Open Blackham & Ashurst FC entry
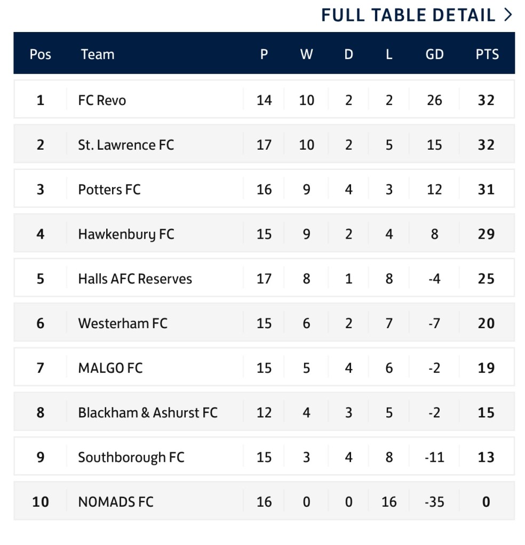The image size is (525, 545). pos(148,413)
